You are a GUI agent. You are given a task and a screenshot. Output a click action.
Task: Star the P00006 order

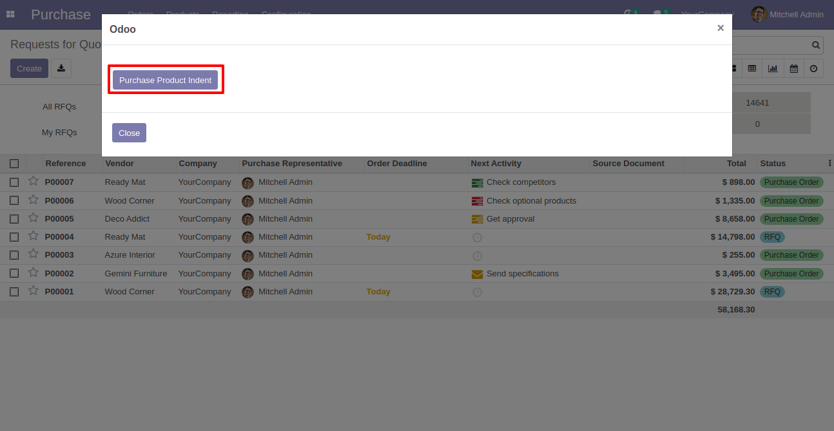click(x=34, y=200)
